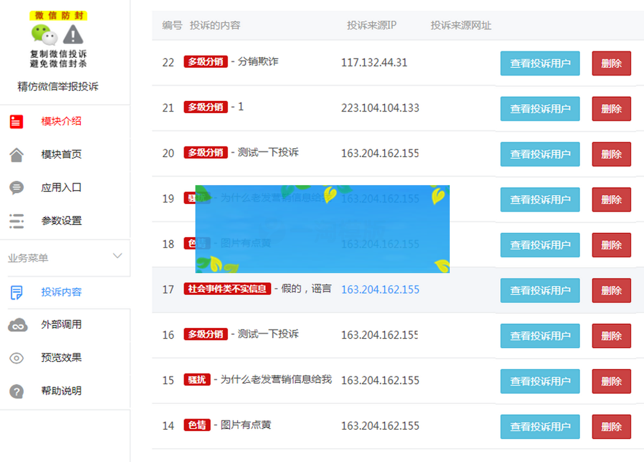
Task: Click the 社会事件类不实信息 red tag
Action: pos(227,288)
